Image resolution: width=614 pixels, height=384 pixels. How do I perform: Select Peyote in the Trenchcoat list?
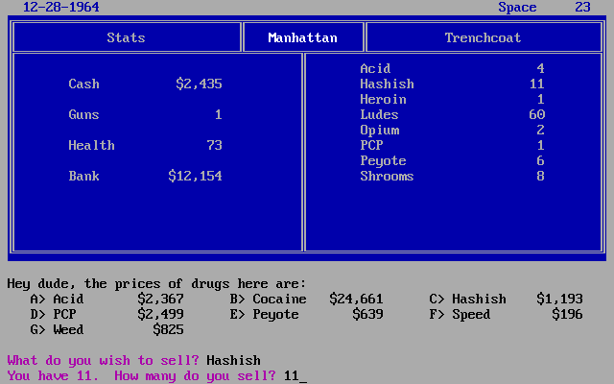pyautogui.click(x=383, y=160)
